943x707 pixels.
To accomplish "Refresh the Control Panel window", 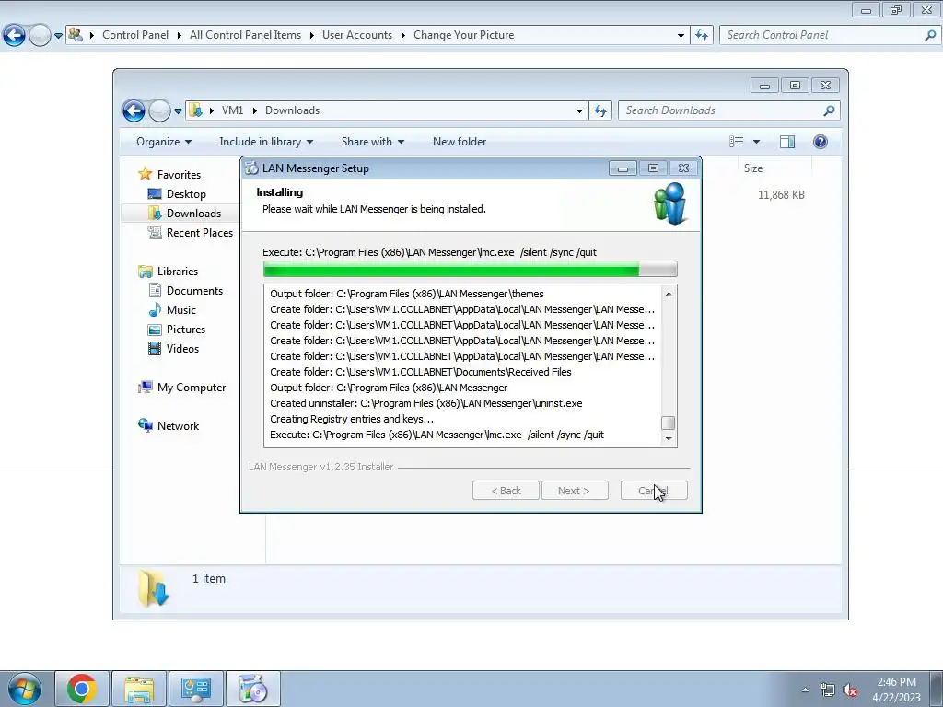I will [702, 36].
